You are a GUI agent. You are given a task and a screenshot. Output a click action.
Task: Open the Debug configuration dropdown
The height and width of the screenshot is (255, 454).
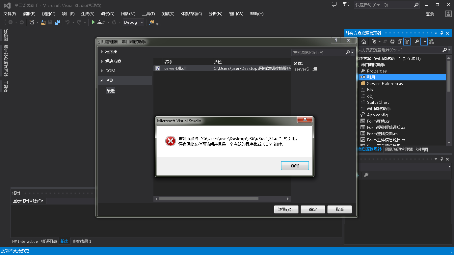point(134,22)
